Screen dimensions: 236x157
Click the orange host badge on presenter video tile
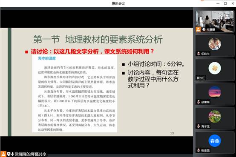pyautogui.click(x=198, y=29)
